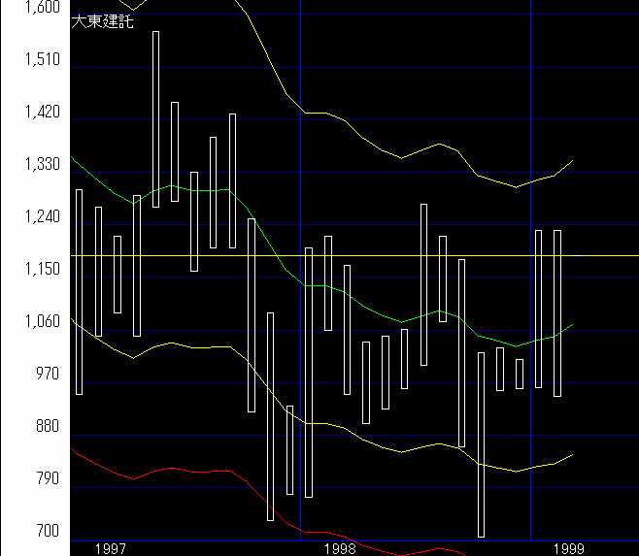Image resolution: width=639 pixels, height=556 pixels.
Task: Select the 1,510 price axis label
Action: pos(43,59)
